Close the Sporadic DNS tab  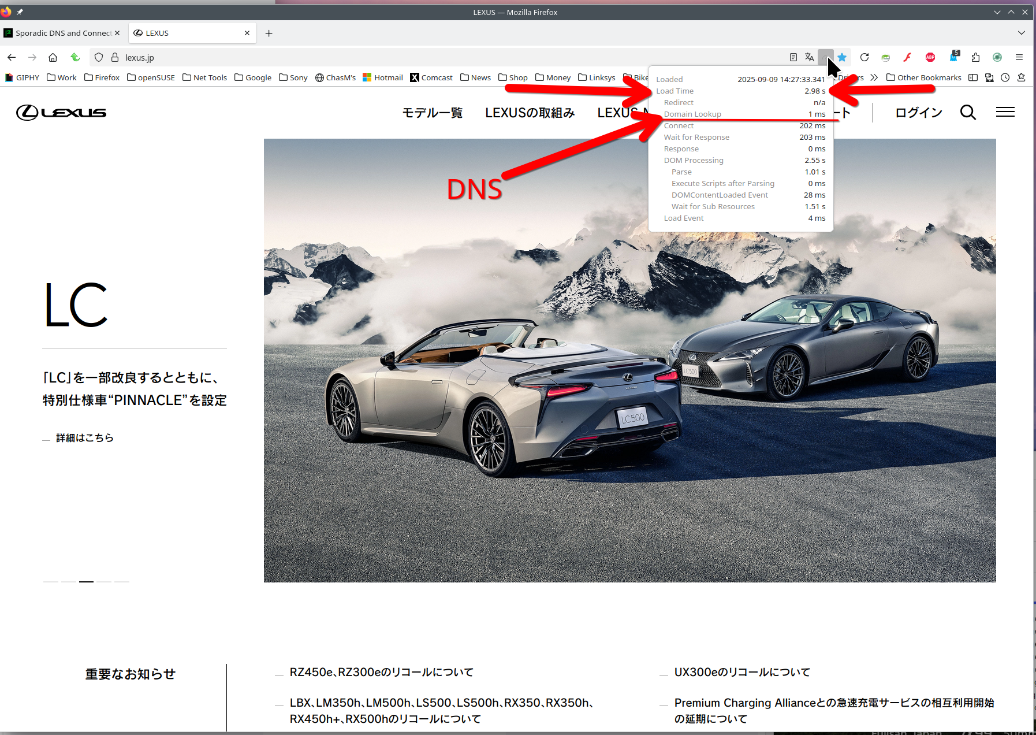(x=117, y=33)
